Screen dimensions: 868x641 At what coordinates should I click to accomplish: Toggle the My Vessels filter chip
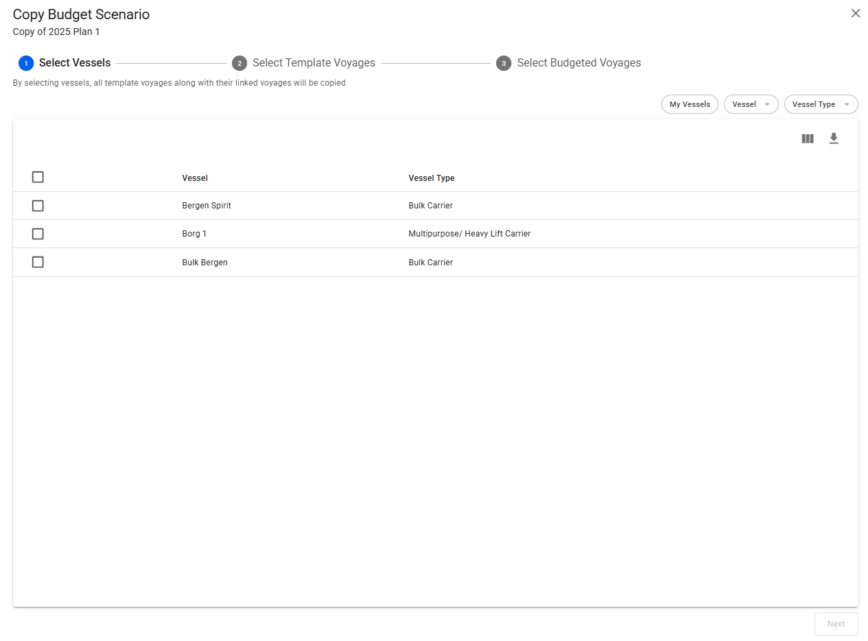(690, 104)
